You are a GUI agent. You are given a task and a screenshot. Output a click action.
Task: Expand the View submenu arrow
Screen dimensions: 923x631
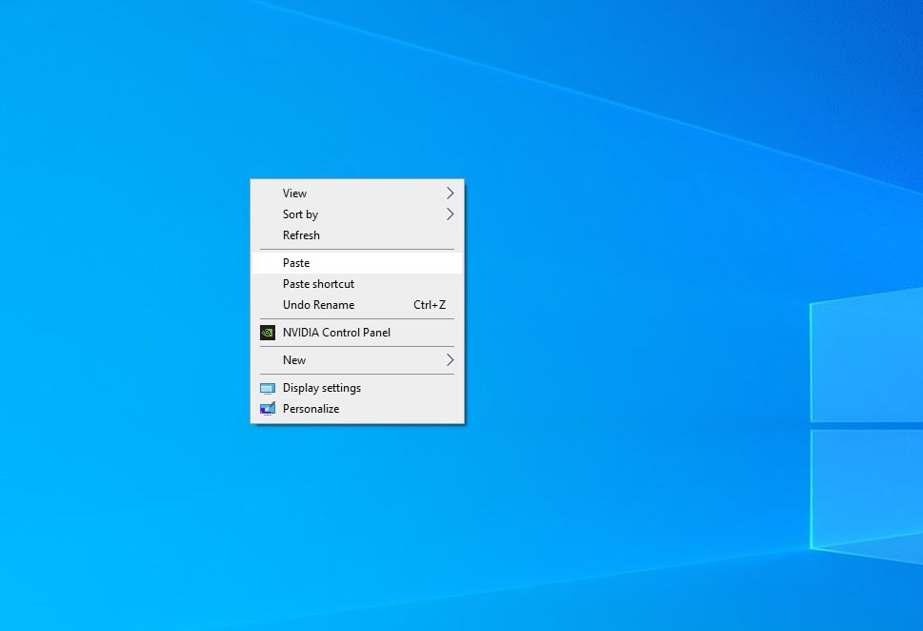click(x=451, y=193)
